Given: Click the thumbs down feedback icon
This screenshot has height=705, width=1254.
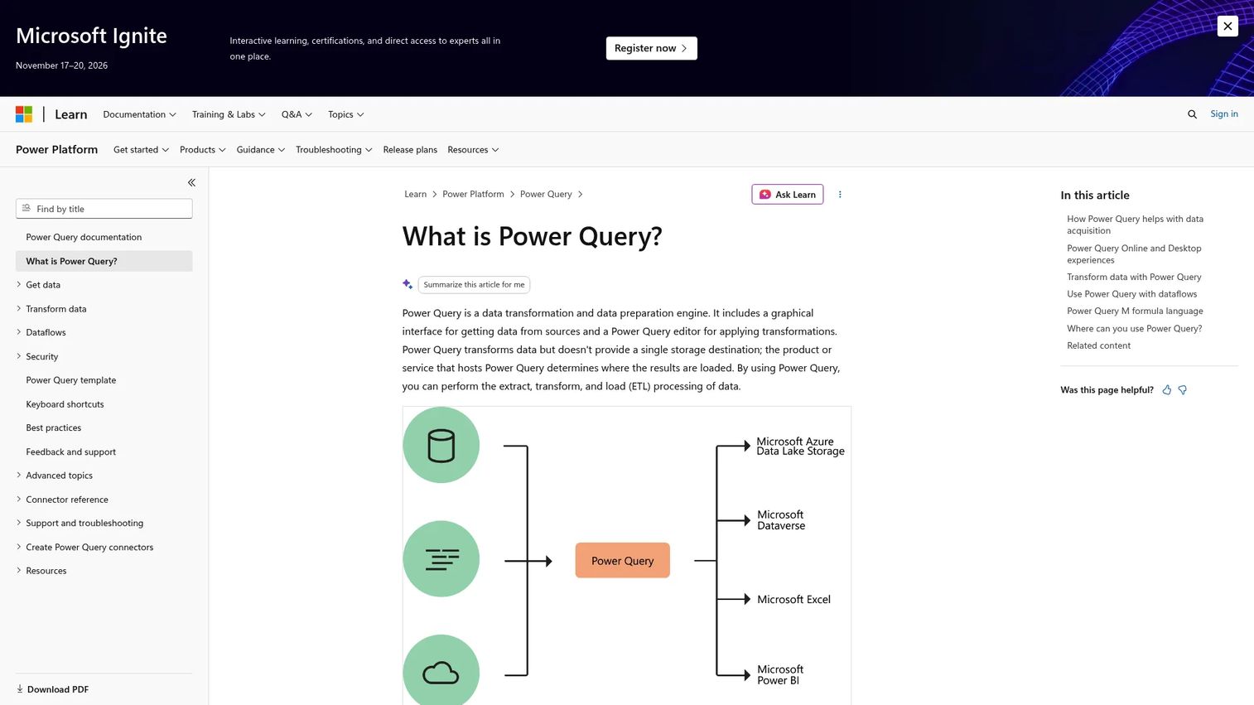Looking at the screenshot, I should coord(1183,390).
